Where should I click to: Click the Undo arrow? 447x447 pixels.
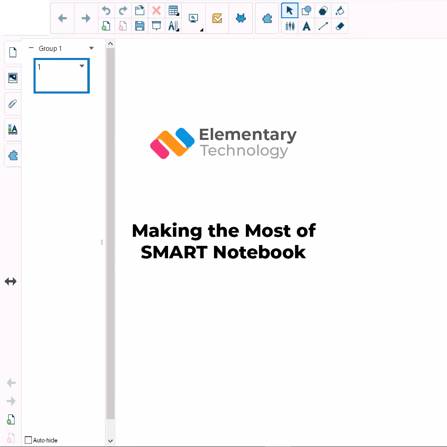pyautogui.click(x=106, y=10)
